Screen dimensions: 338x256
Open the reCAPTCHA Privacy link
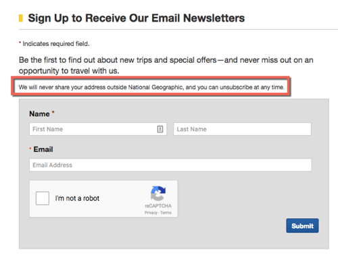151,213
